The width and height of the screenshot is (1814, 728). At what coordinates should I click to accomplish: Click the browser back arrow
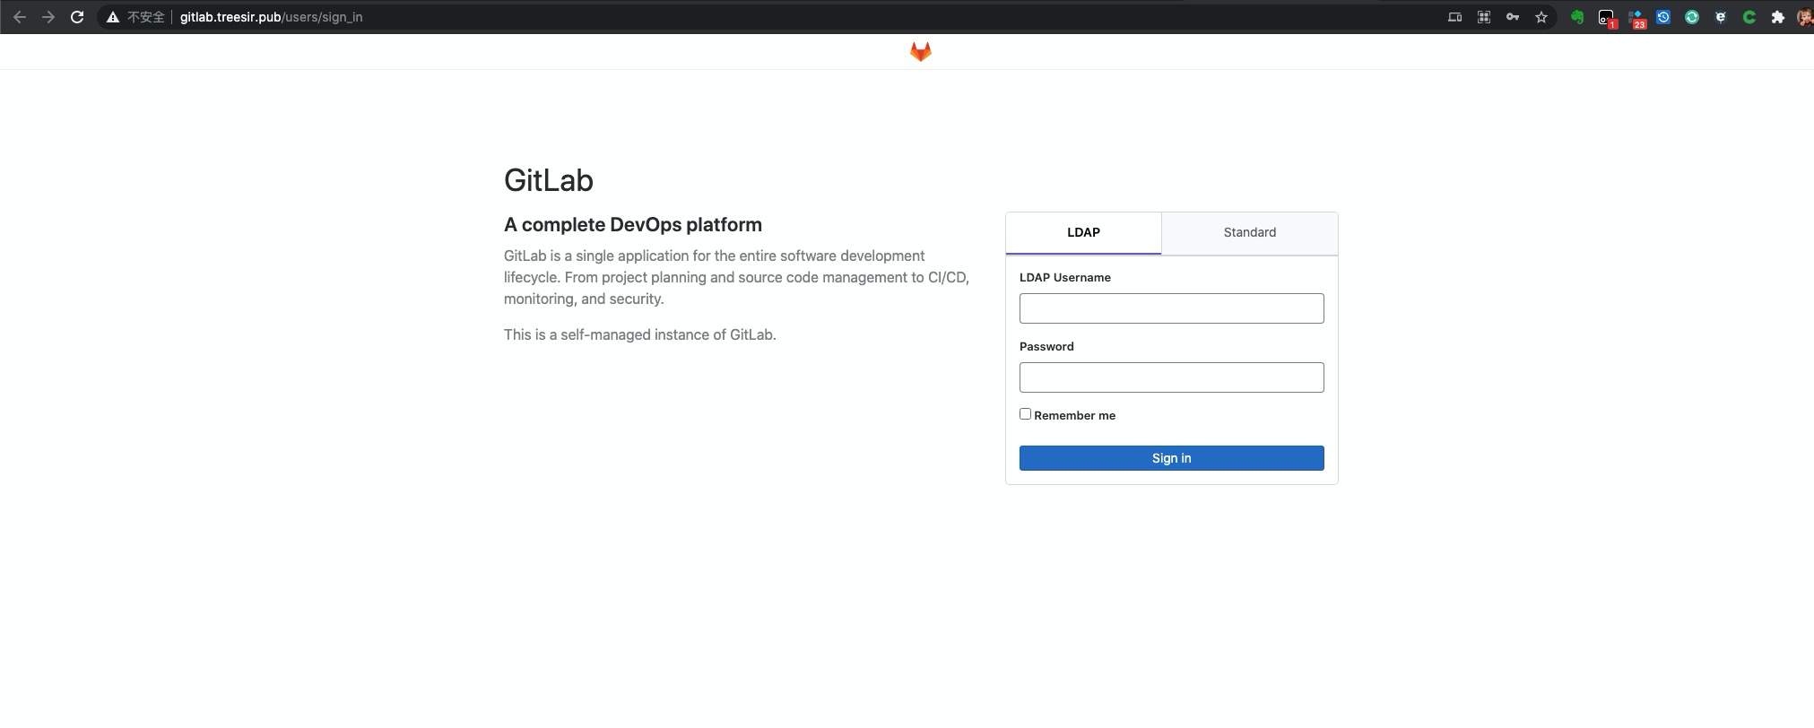coord(20,17)
